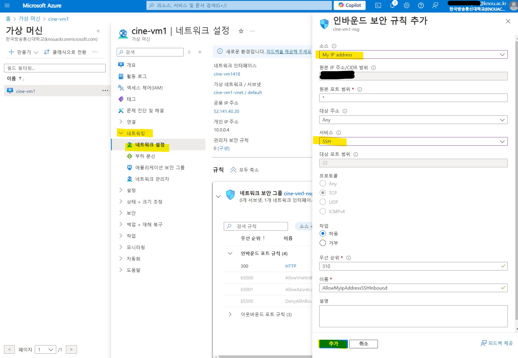Image resolution: width=518 pixels, height=358 pixels.
Task: Click 클래식으로 전환 switch icon
Action: point(47,52)
